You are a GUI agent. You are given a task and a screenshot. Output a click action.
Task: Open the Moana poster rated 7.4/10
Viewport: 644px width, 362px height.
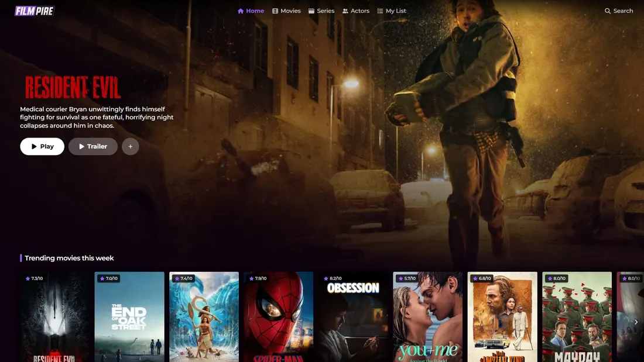pyautogui.click(x=204, y=317)
